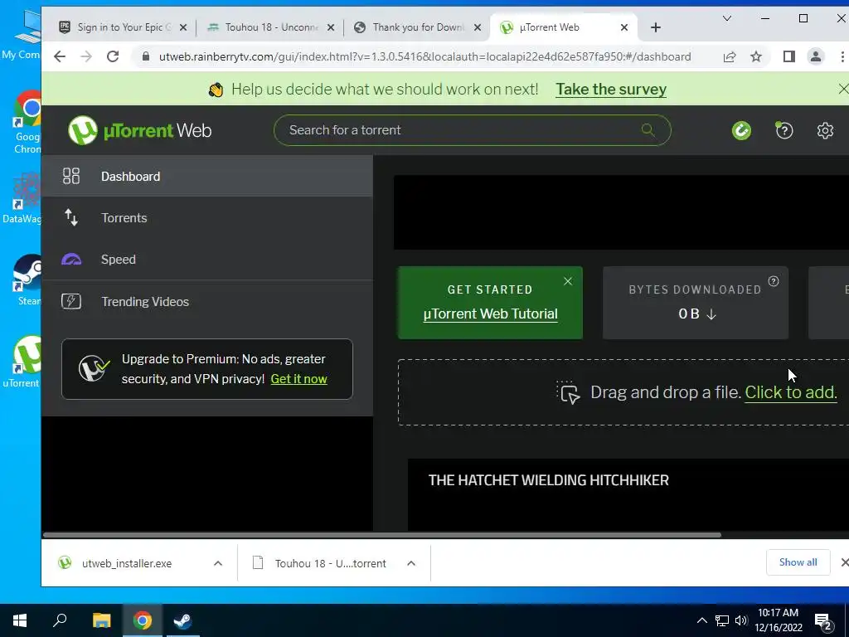
Task: Click the Speed gauge icon
Action: (x=71, y=260)
